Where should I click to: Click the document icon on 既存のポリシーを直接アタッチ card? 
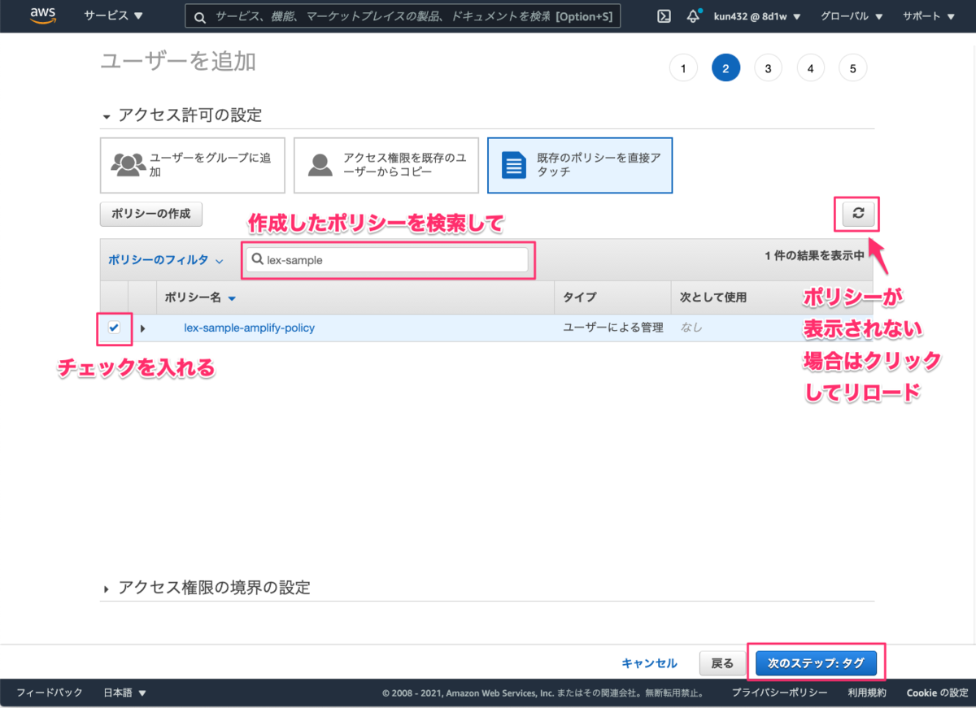point(513,164)
